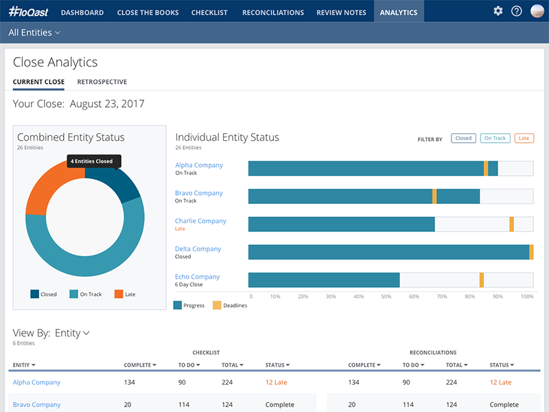Open the user profile avatar

coord(537,11)
